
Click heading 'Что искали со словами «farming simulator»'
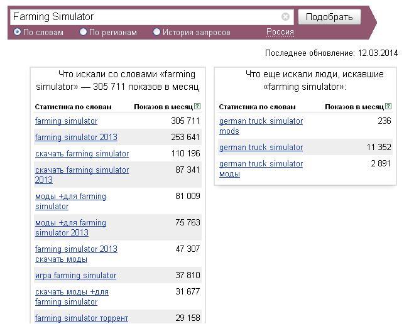(x=117, y=80)
